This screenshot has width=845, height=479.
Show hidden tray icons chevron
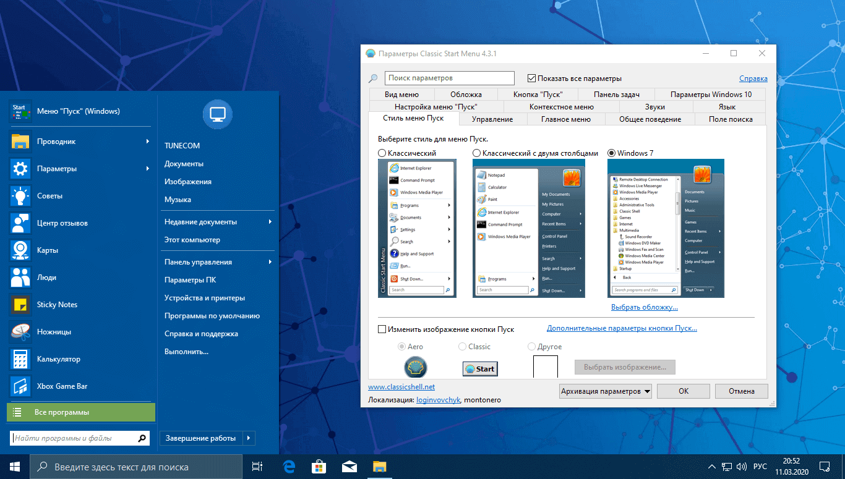713,467
